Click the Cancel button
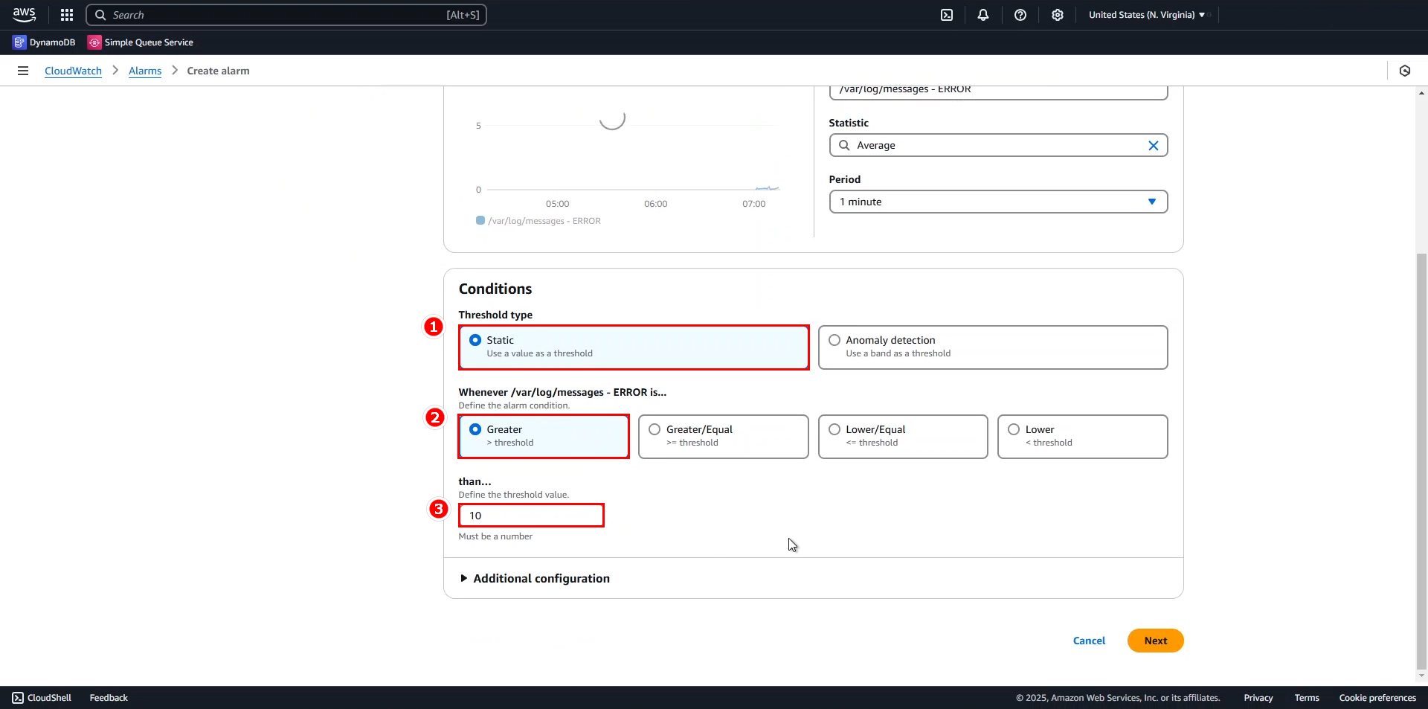The height and width of the screenshot is (709, 1428). [1089, 641]
